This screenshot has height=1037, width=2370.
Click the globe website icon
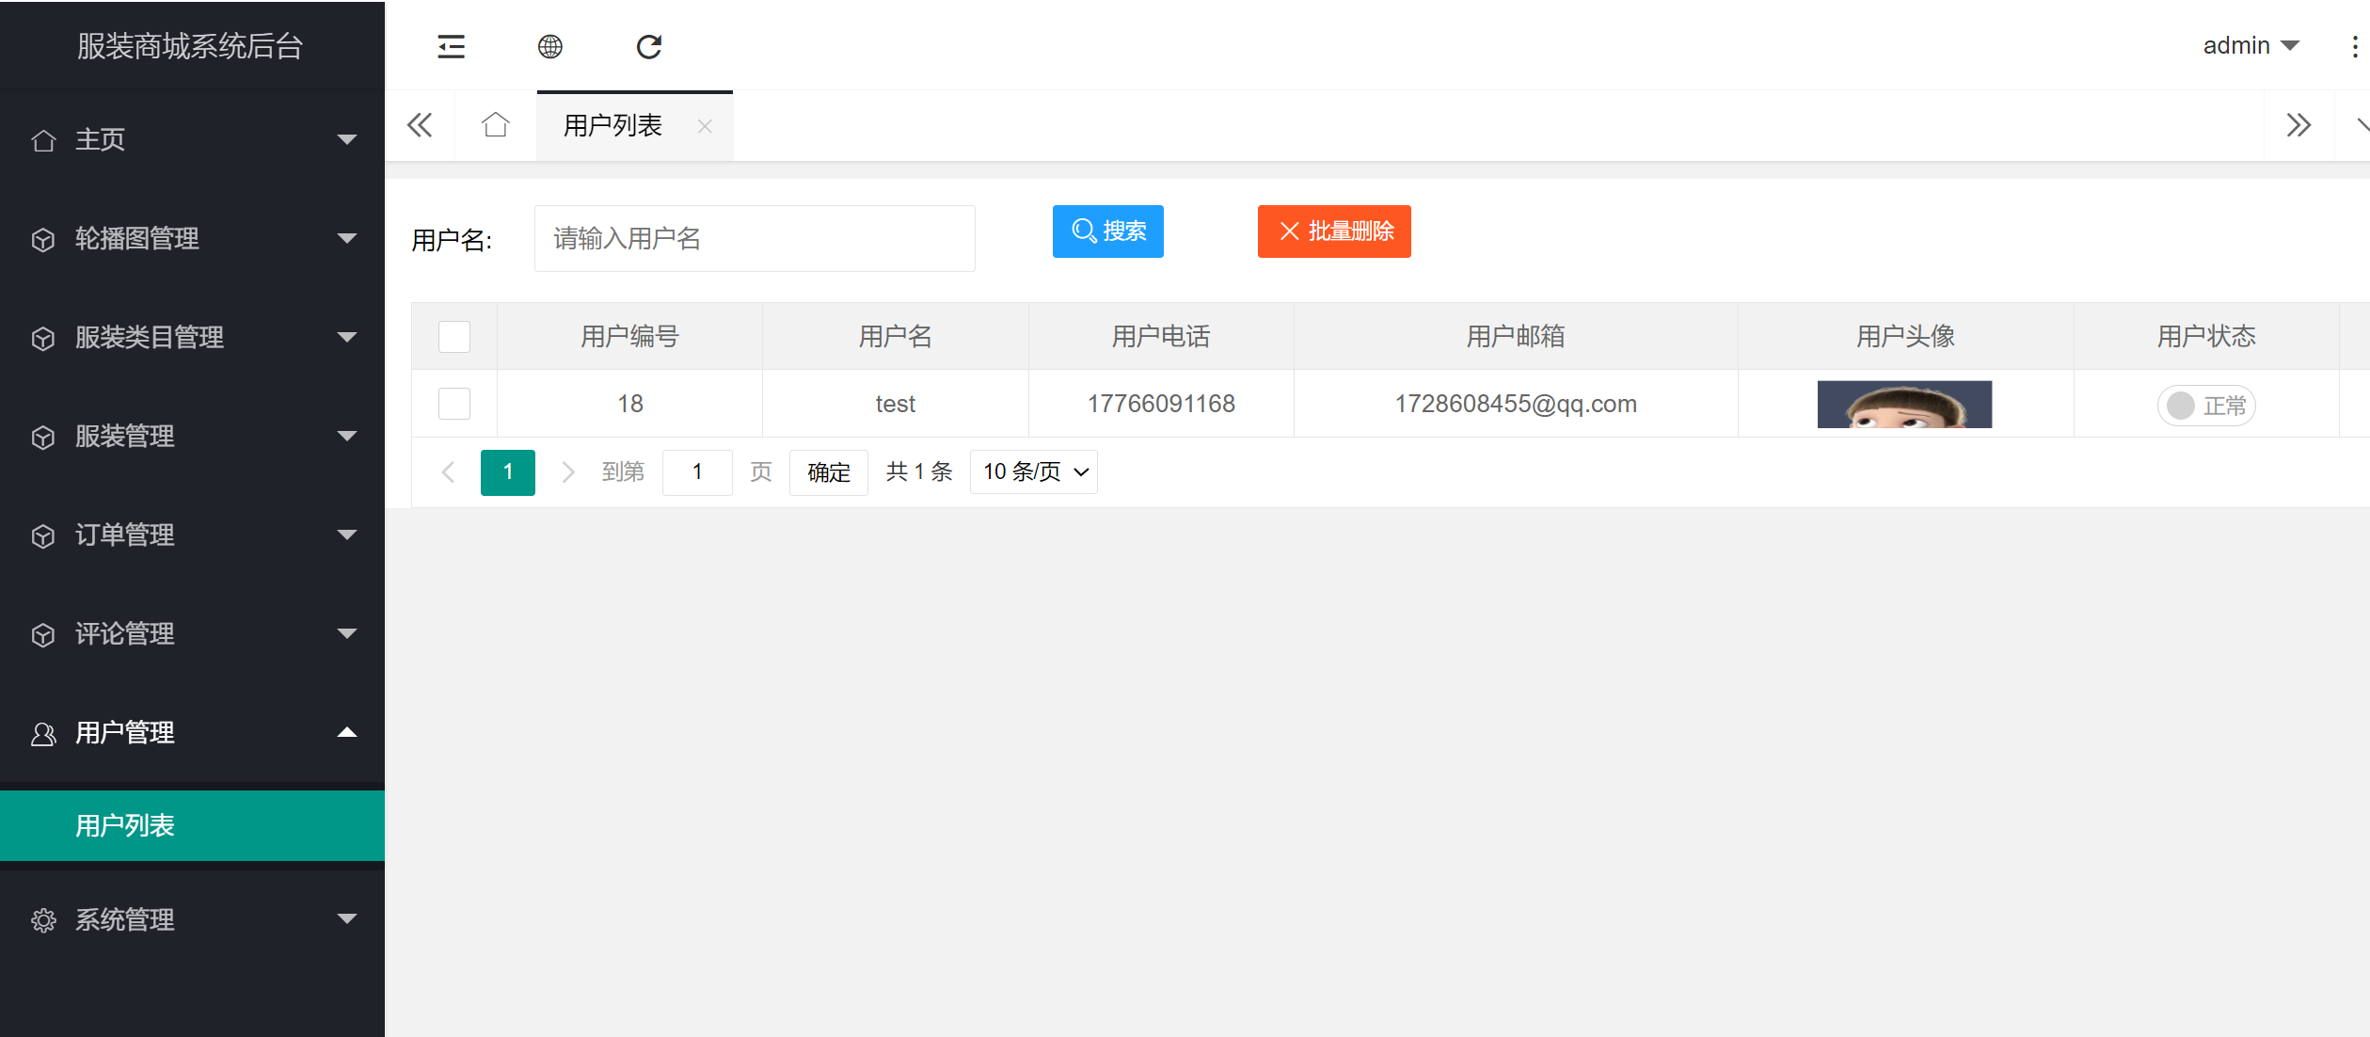click(550, 46)
